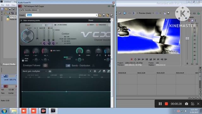Click loop playback button in preview transport
The width and height of the screenshot is (202, 114).
tap(135, 59)
